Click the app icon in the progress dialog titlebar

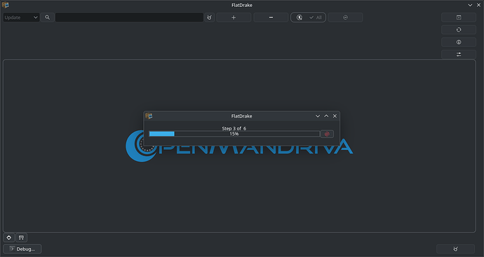[149, 116]
